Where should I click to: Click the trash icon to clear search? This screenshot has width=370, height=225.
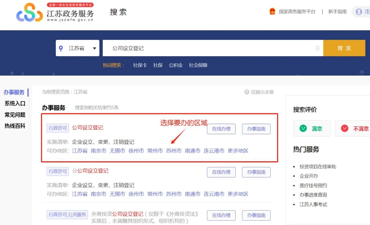(317, 48)
